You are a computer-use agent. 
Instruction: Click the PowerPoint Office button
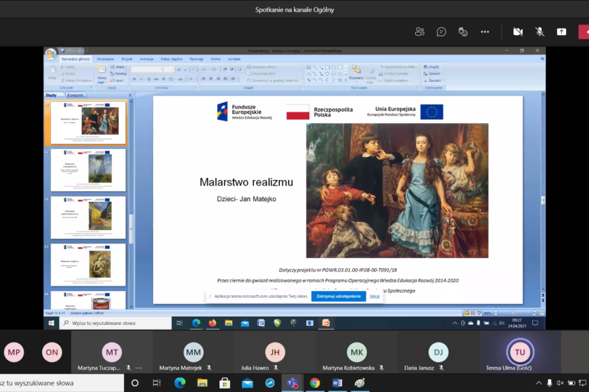[x=51, y=54]
